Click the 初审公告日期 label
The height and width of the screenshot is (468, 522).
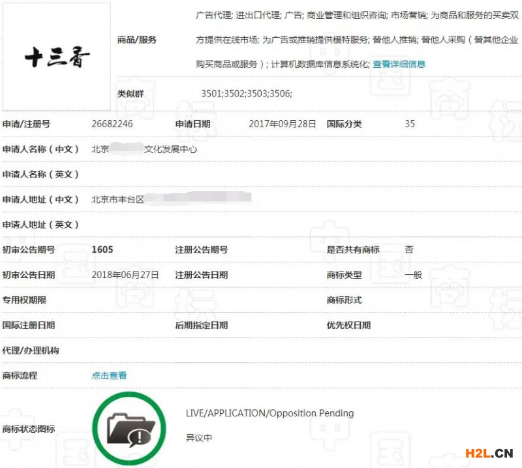(29, 275)
